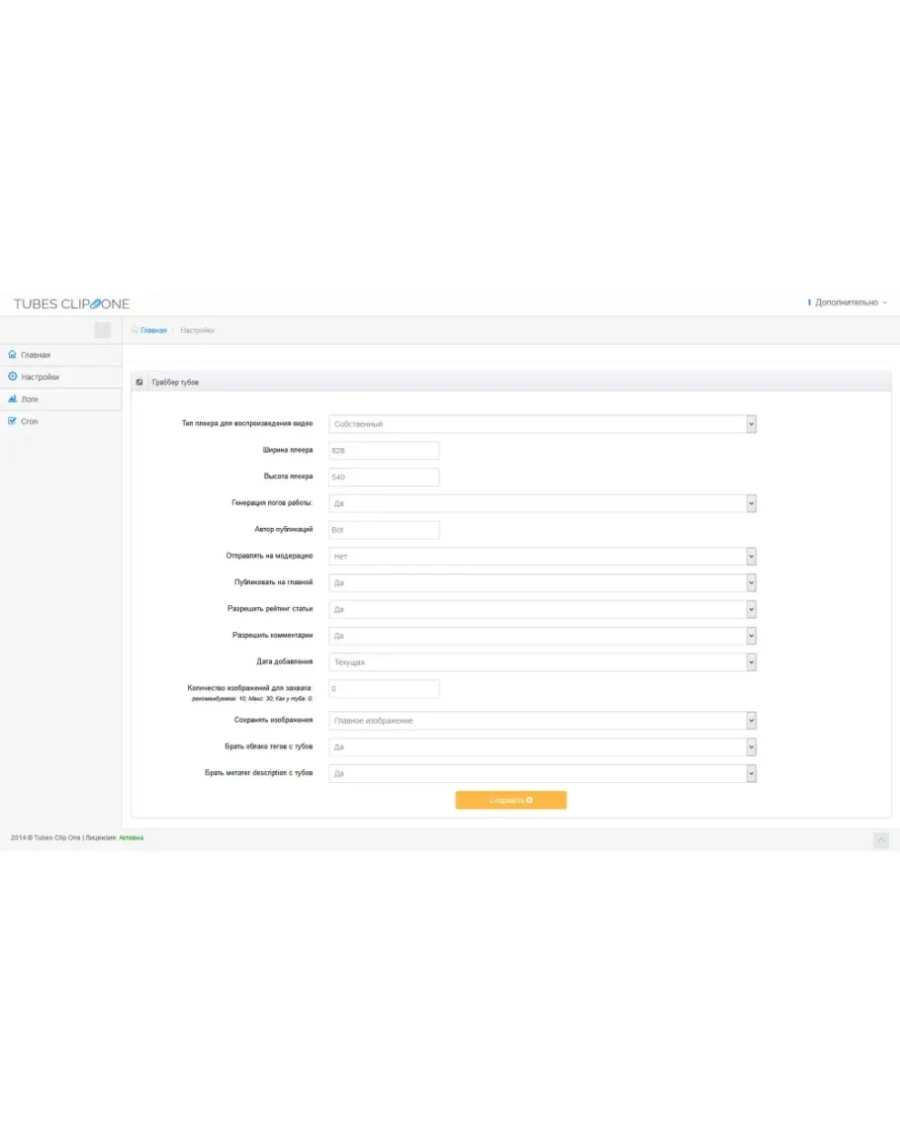Collapse the sidebar using the gray square button
900x1142 pixels.
[102, 330]
